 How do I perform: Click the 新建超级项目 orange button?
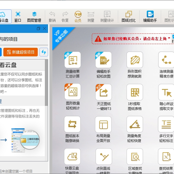coord(21,52)
